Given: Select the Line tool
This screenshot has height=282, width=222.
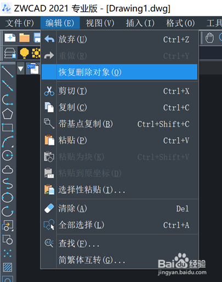Looking at the screenshot, I should 8,72.
